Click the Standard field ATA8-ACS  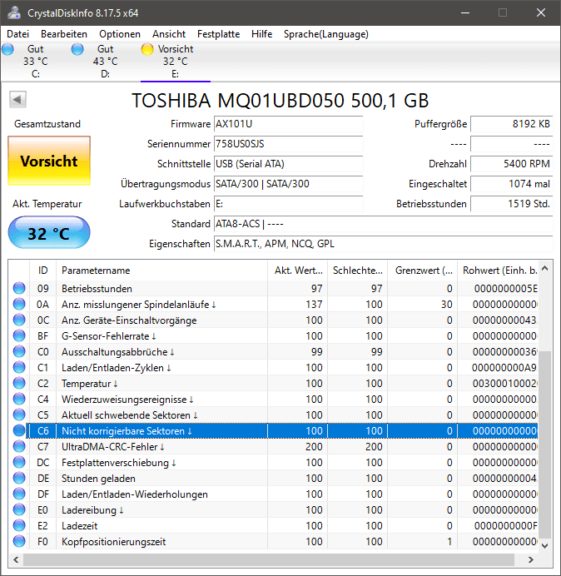383,224
